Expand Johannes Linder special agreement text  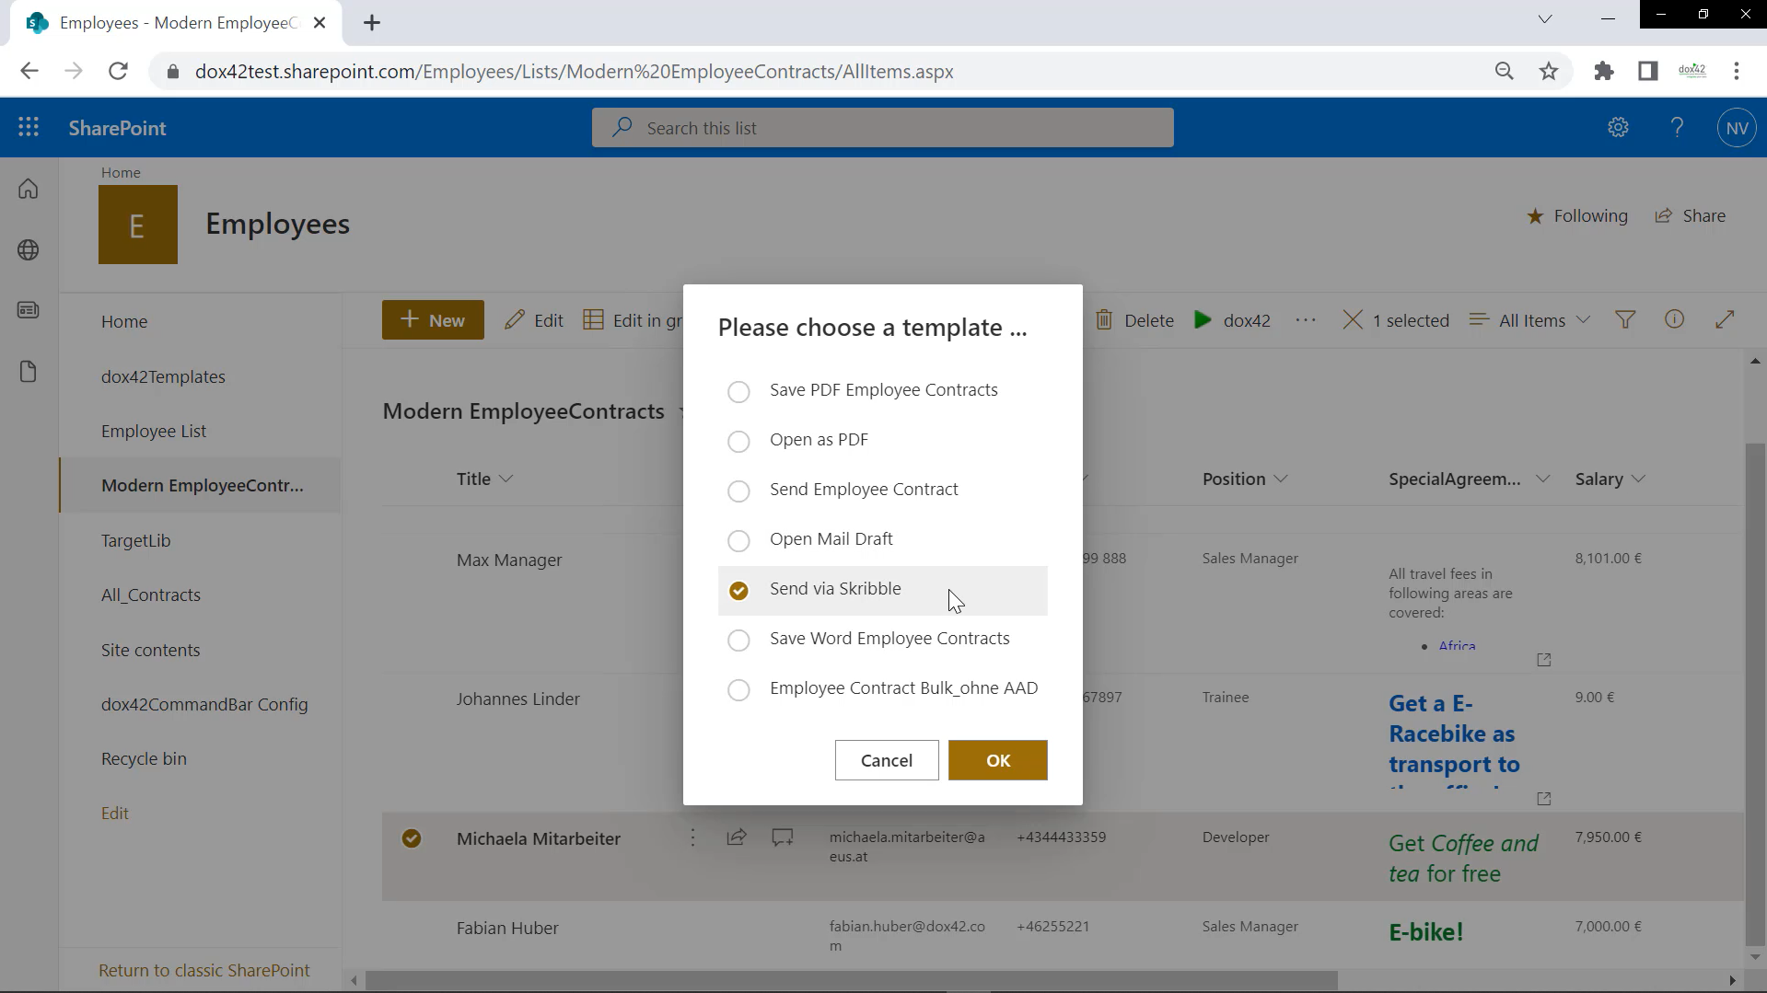point(1544,799)
